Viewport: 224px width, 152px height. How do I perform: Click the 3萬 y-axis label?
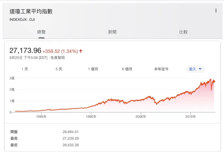click(12, 78)
